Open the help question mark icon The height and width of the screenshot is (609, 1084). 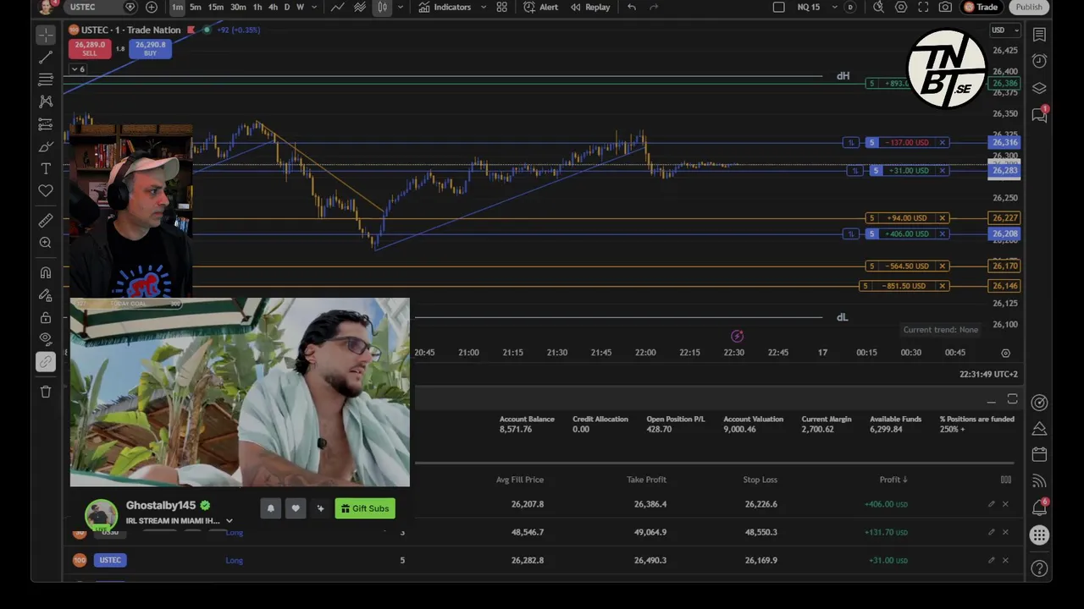point(1039,568)
